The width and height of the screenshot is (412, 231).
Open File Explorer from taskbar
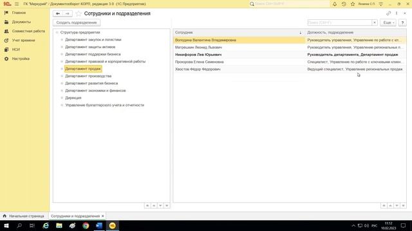59,226
